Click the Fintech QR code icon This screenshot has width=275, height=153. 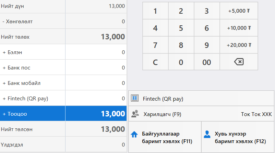coord(135,98)
